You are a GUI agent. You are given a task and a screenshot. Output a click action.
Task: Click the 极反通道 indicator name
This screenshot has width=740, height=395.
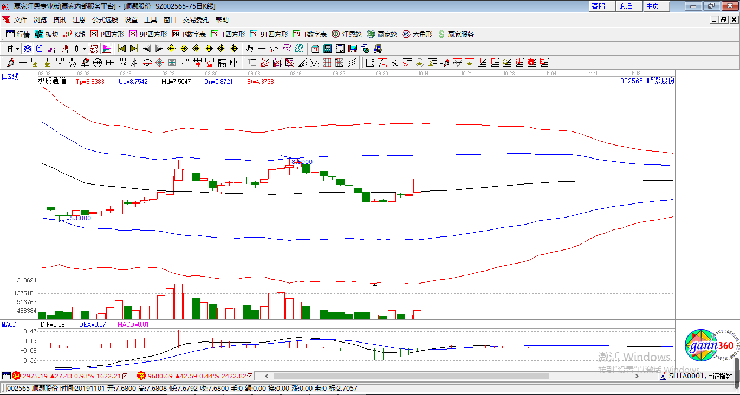tap(52, 81)
